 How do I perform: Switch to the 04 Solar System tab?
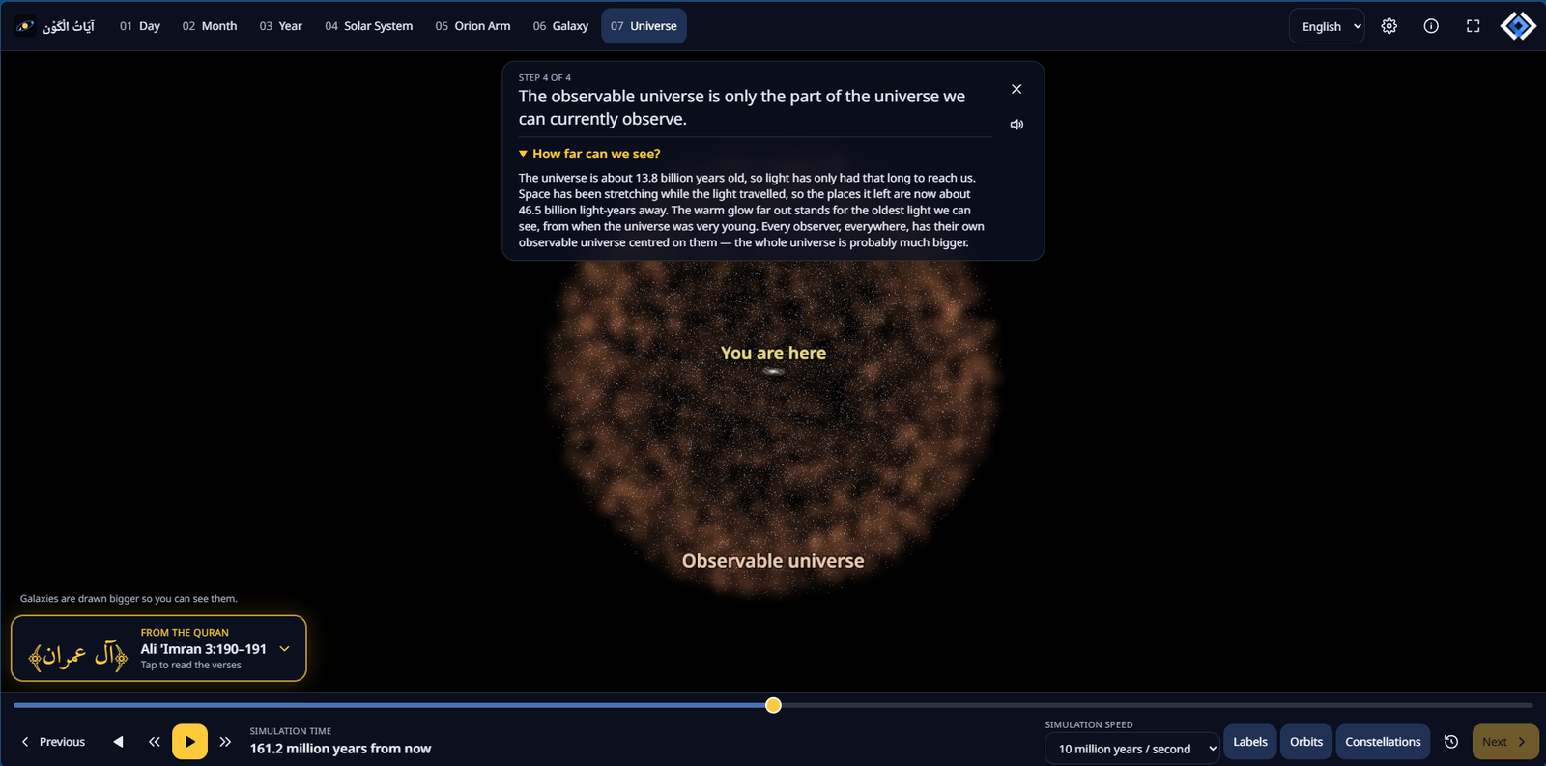(x=369, y=26)
